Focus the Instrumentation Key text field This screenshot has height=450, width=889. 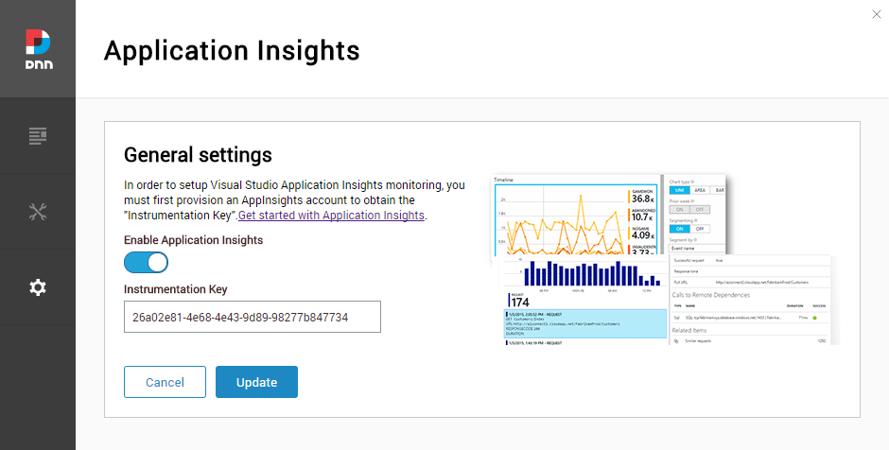(252, 318)
